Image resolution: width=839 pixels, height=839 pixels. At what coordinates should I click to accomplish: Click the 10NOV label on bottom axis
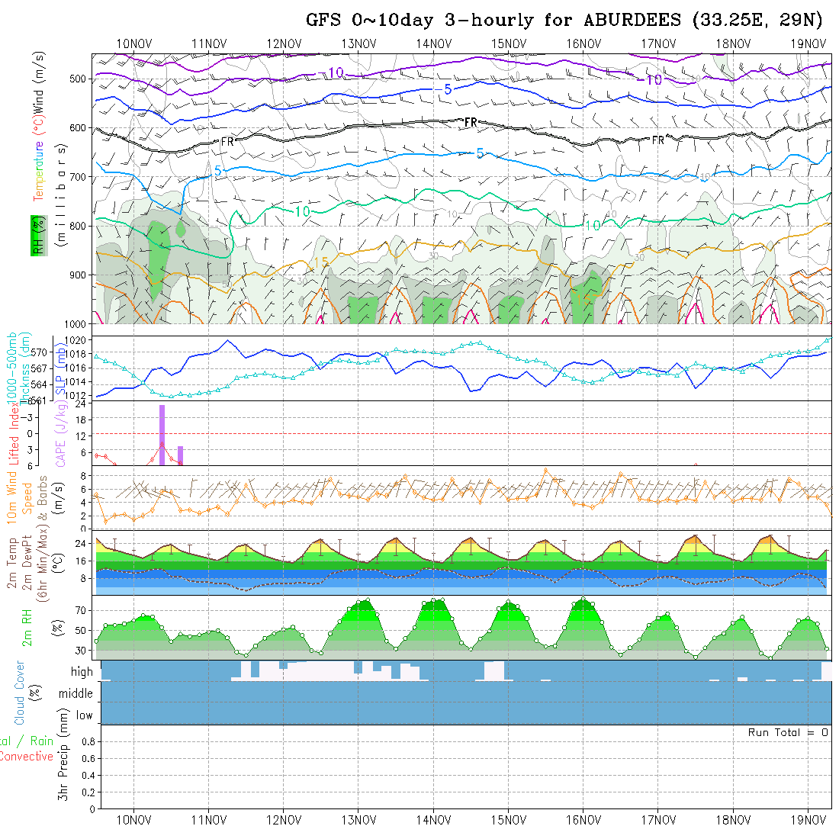point(133,821)
